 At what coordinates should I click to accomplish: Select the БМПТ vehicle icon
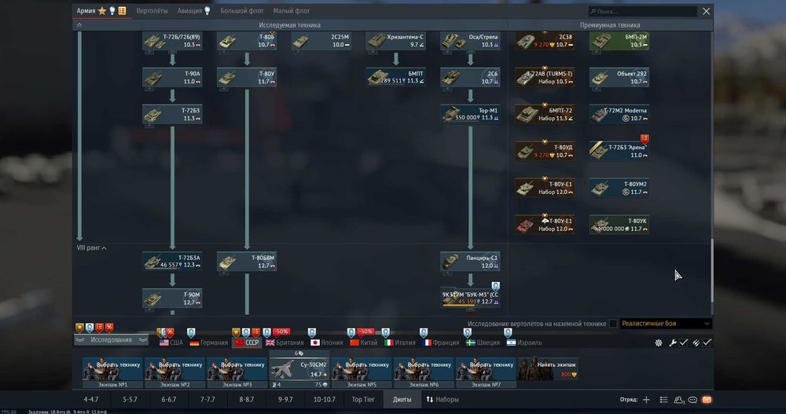[377, 77]
